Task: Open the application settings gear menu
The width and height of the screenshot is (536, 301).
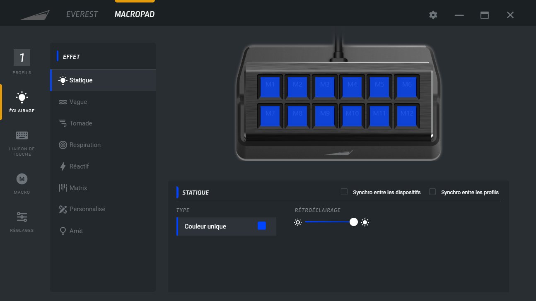Action: point(432,14)
